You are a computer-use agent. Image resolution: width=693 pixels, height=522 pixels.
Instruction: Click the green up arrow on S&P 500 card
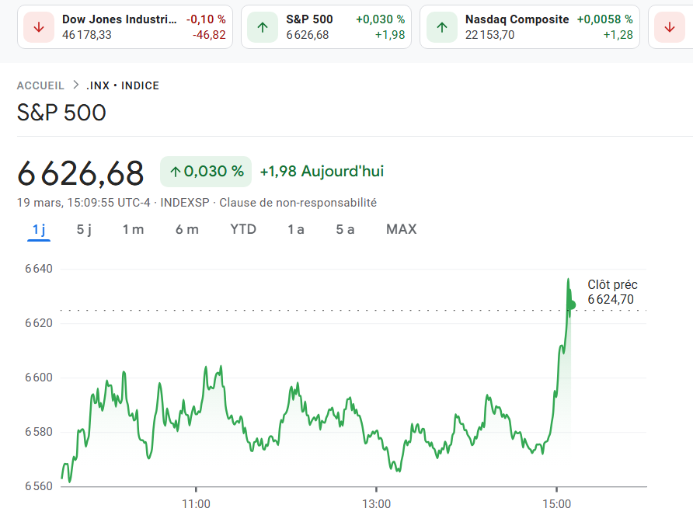click(263, 27)
